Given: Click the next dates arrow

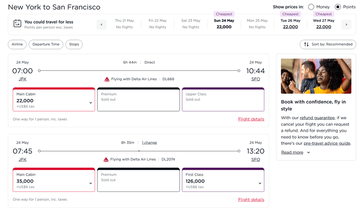Looking at the screenshot, I should [346, 24].
